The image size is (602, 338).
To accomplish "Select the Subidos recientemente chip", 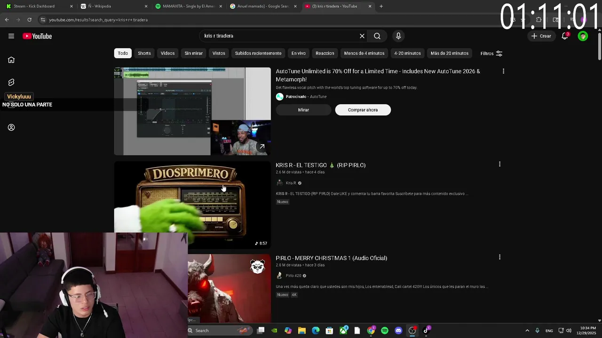I will [258, 53].
